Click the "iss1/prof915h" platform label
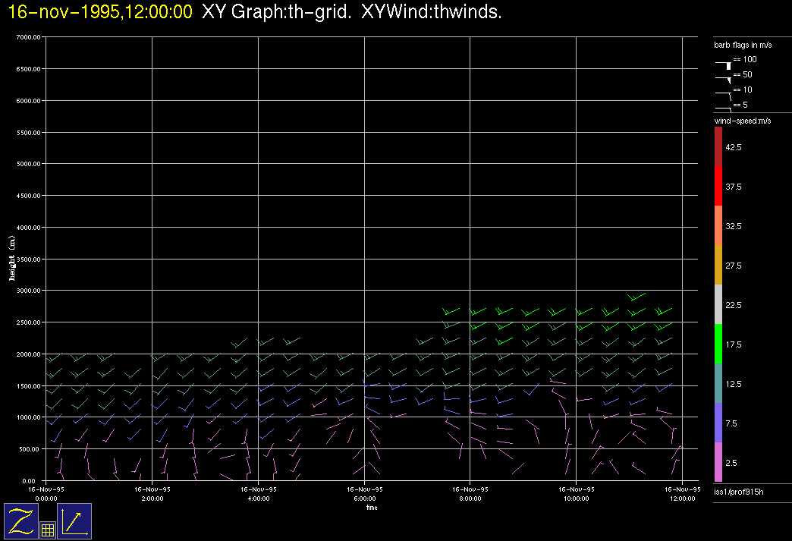This screenshot has height=541, width=792. (x=738, y=493)
